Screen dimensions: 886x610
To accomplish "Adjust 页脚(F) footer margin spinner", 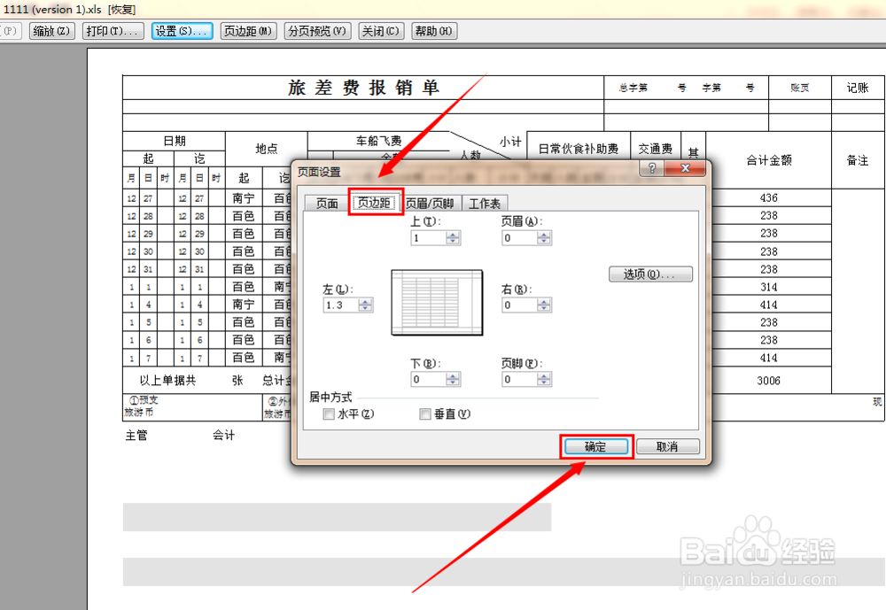I will pos(544,379).
